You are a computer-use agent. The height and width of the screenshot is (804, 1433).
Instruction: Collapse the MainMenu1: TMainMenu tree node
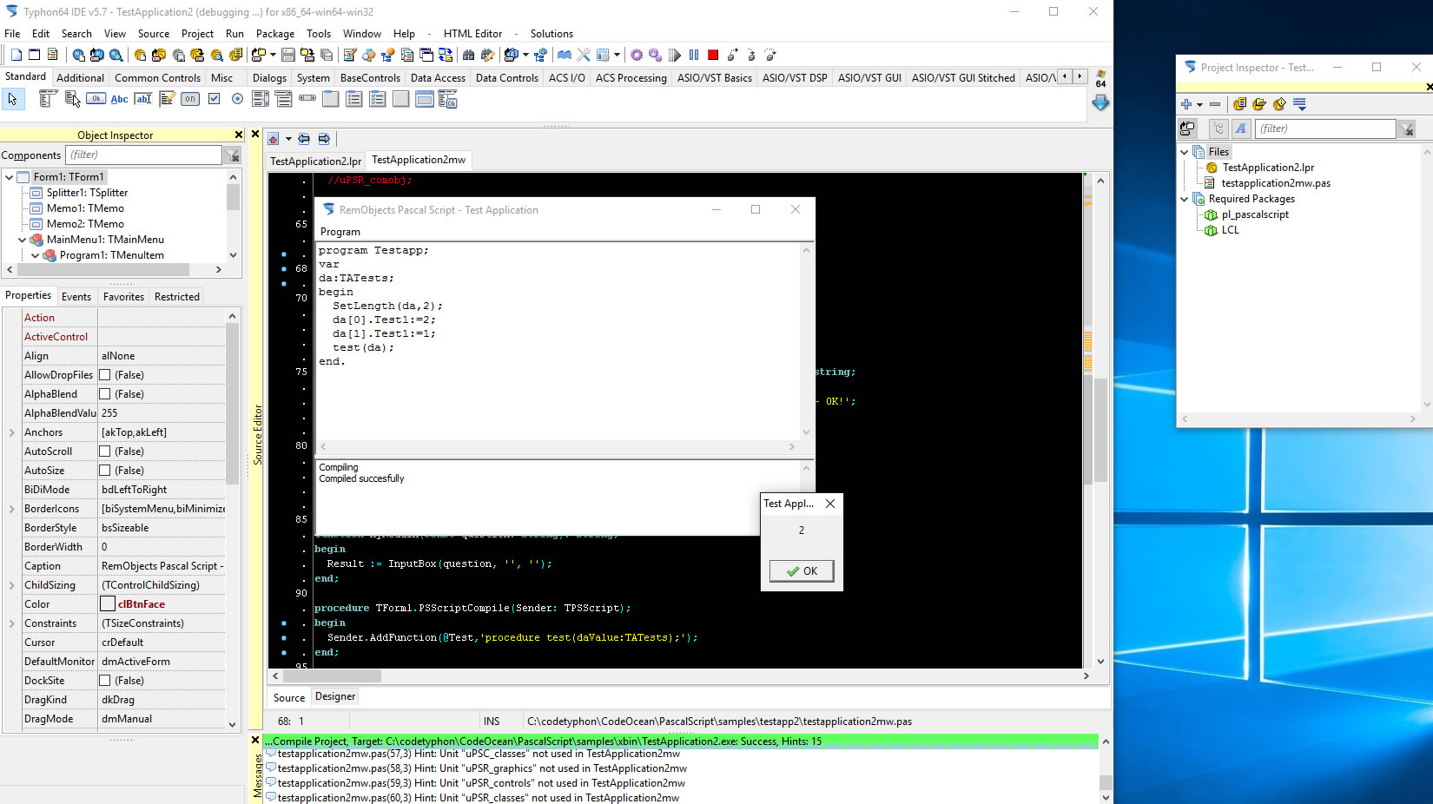(22, 240)
